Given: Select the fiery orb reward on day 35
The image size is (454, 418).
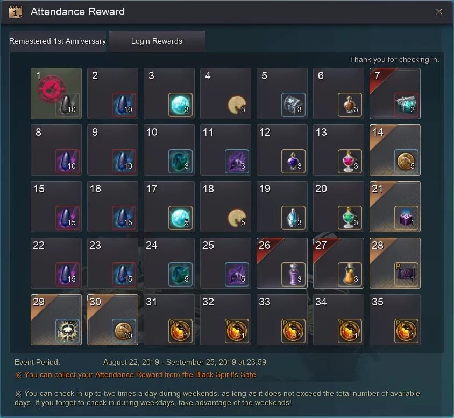Looking at the screenshot, I should 406,331.
